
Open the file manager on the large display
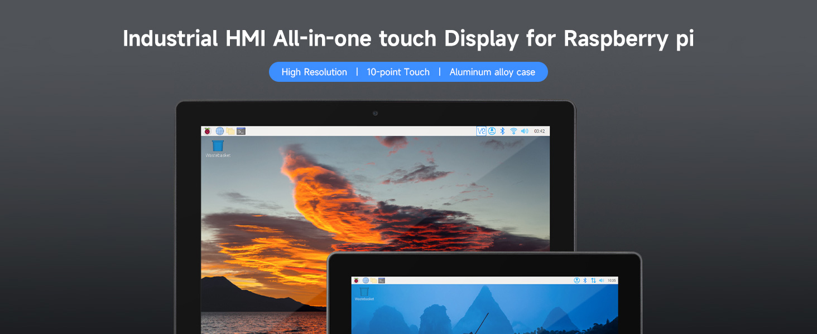[230, 131]
